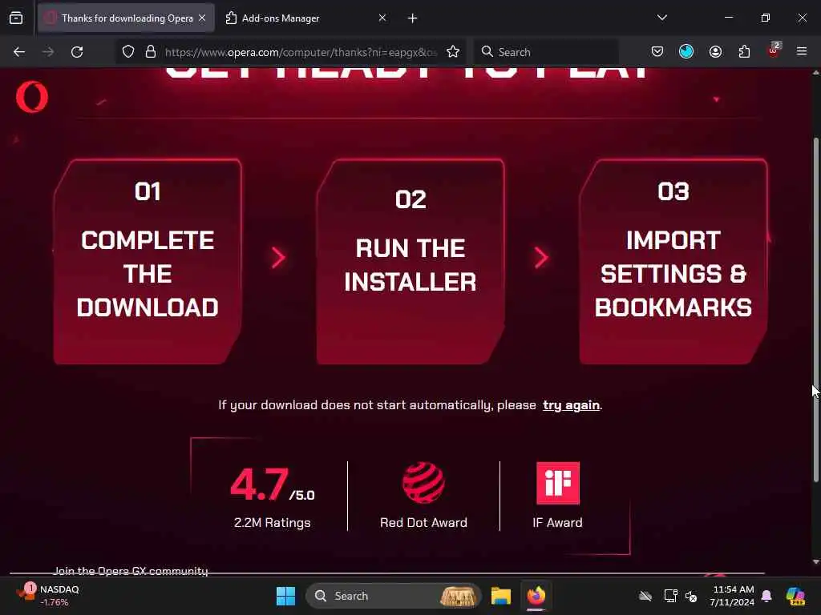Screen dimensions: 821x615
Task: Reload the current page
Action: (x=77, y=52)
